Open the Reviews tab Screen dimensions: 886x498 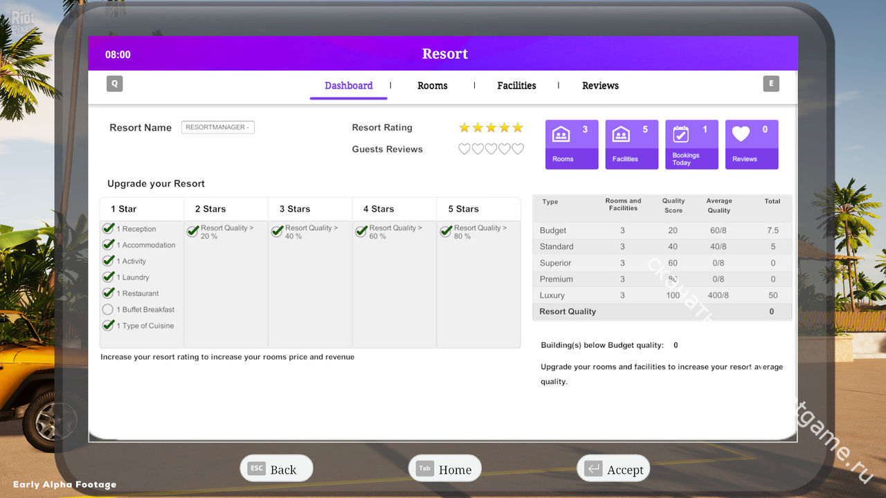(600, 86)
